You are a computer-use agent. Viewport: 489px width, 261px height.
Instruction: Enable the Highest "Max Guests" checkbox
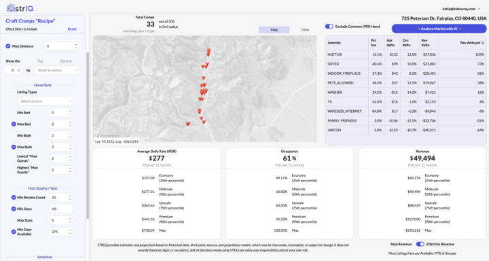pos(14,170)
